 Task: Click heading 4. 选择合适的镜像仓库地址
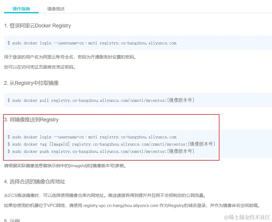coord(35,181)
